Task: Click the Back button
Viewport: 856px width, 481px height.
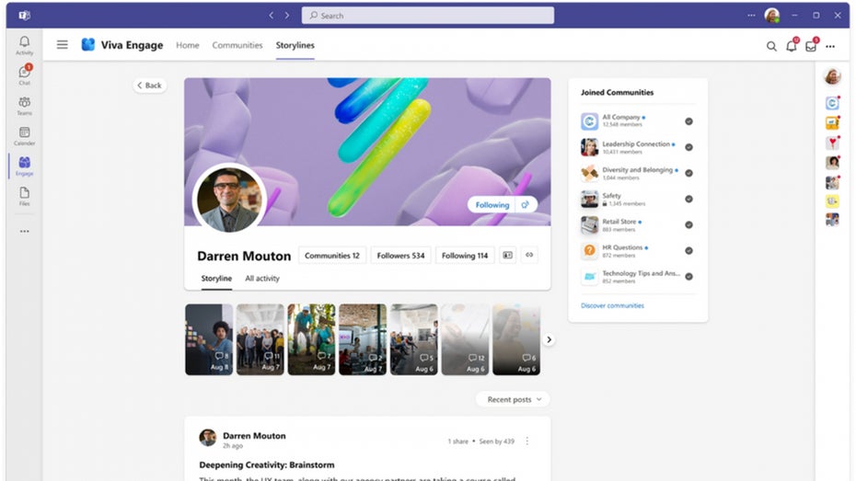Action: 149,86
